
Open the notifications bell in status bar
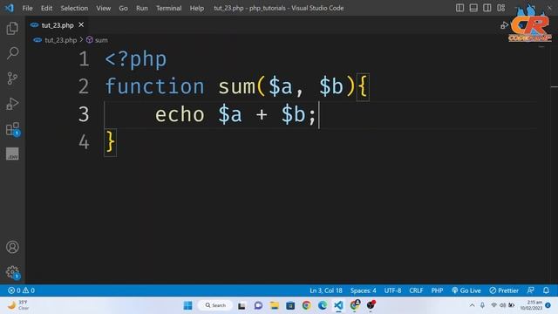(x=546, y=290)
